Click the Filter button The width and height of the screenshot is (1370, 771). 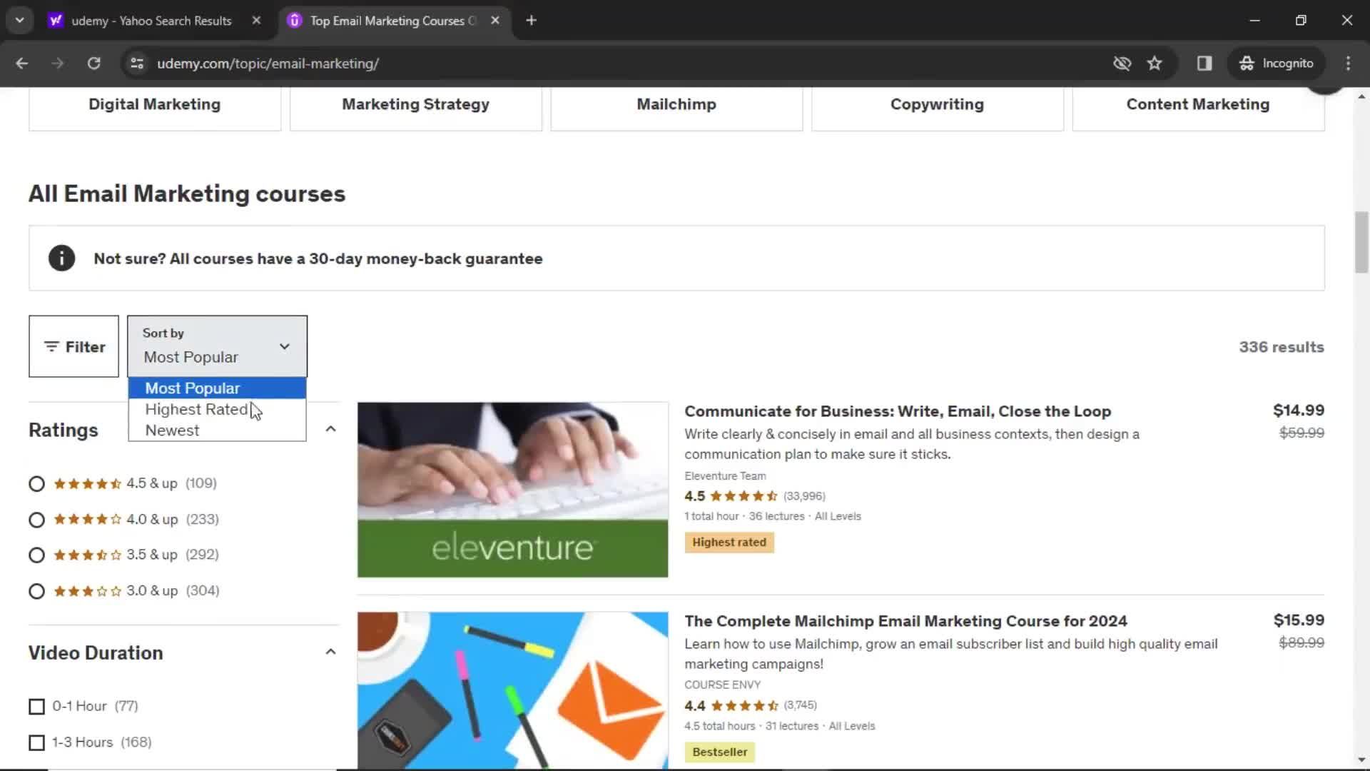tap(74, 346)
